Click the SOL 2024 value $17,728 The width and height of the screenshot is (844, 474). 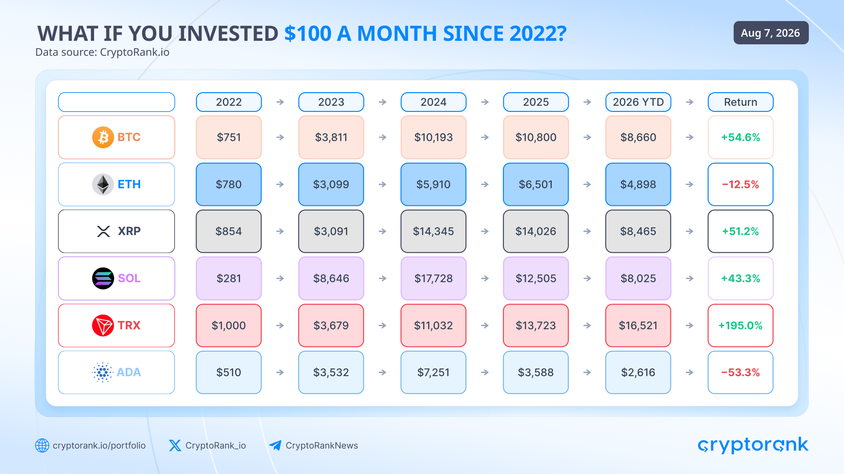click(x=433, y=278)
